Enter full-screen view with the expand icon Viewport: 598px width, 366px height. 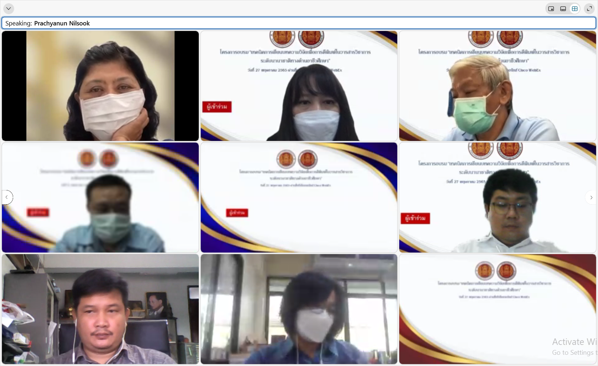589,8
